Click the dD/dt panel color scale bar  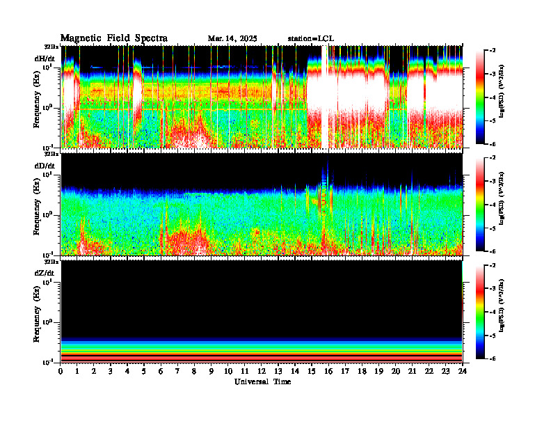click(x=480, y=204)
